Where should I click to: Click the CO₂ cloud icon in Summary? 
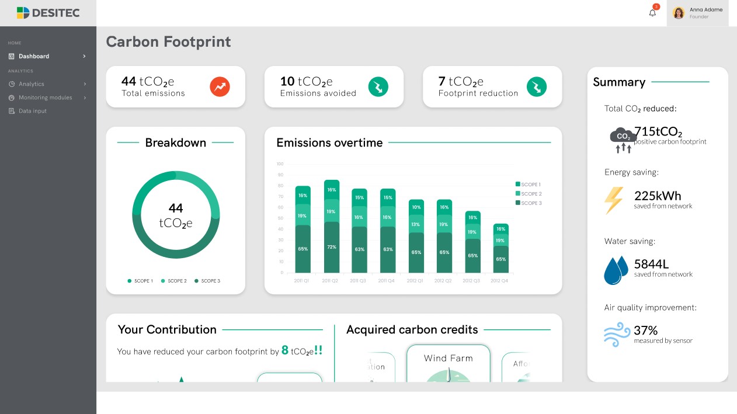[x=623, y=140]
